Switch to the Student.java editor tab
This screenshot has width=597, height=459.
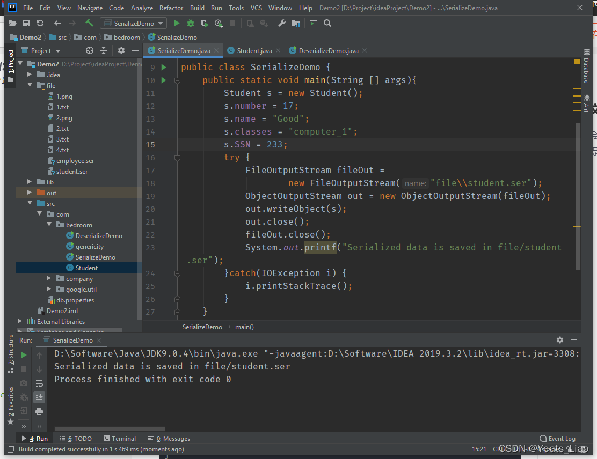254,51
